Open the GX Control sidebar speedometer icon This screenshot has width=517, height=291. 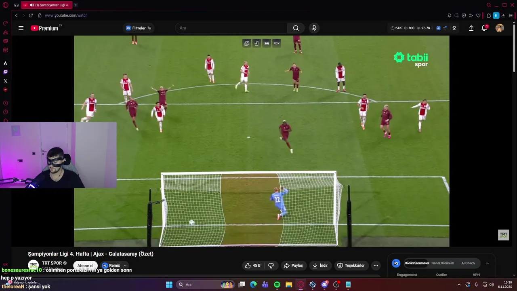tap(5, 23)
